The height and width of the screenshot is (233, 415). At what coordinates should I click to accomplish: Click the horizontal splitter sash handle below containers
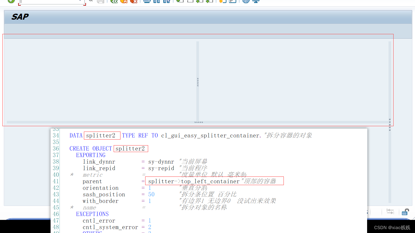[x=199, y=122]
